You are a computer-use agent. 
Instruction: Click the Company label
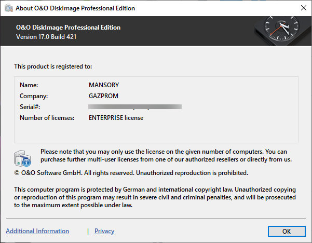[34, 96]
